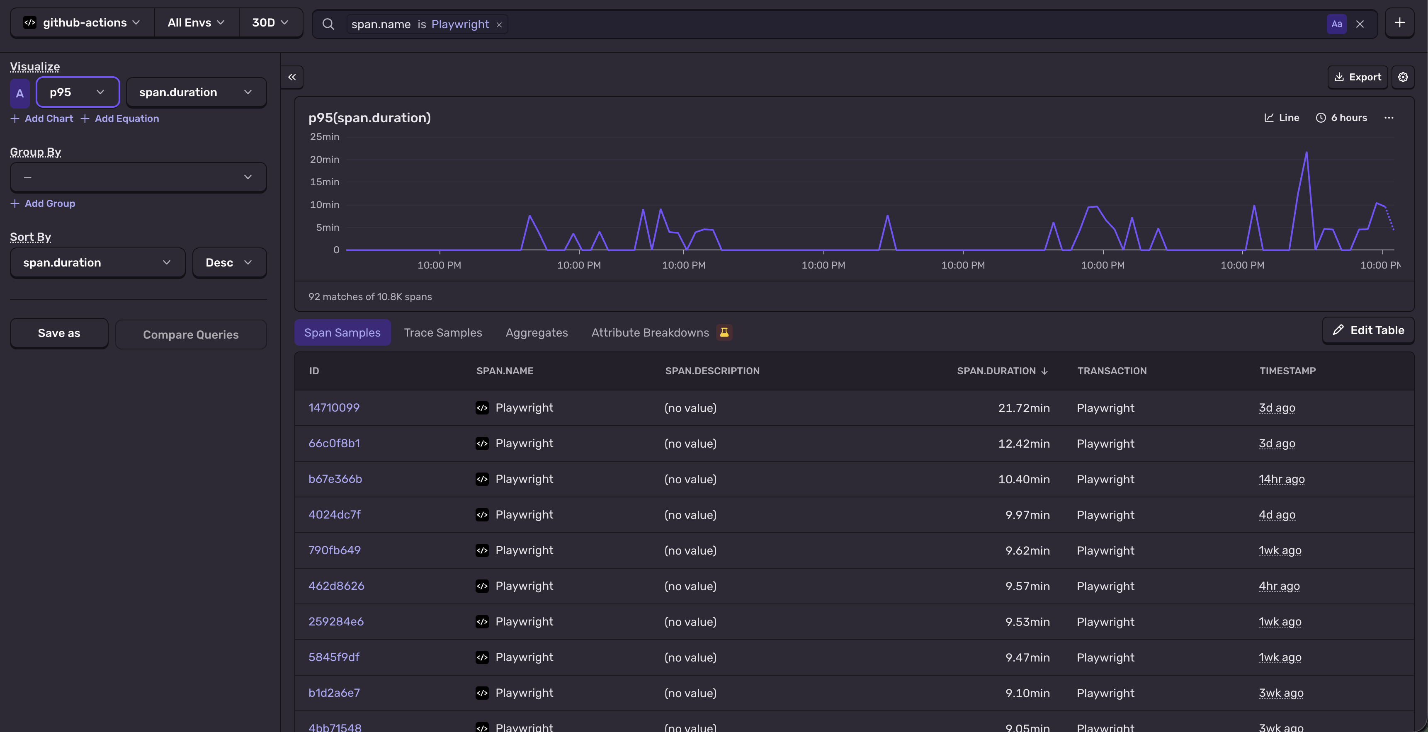Click the tallest peak on the p95 chart
Image resolution: width=1428 pixels, height=732 pixels.
[x=1306, y=153]
